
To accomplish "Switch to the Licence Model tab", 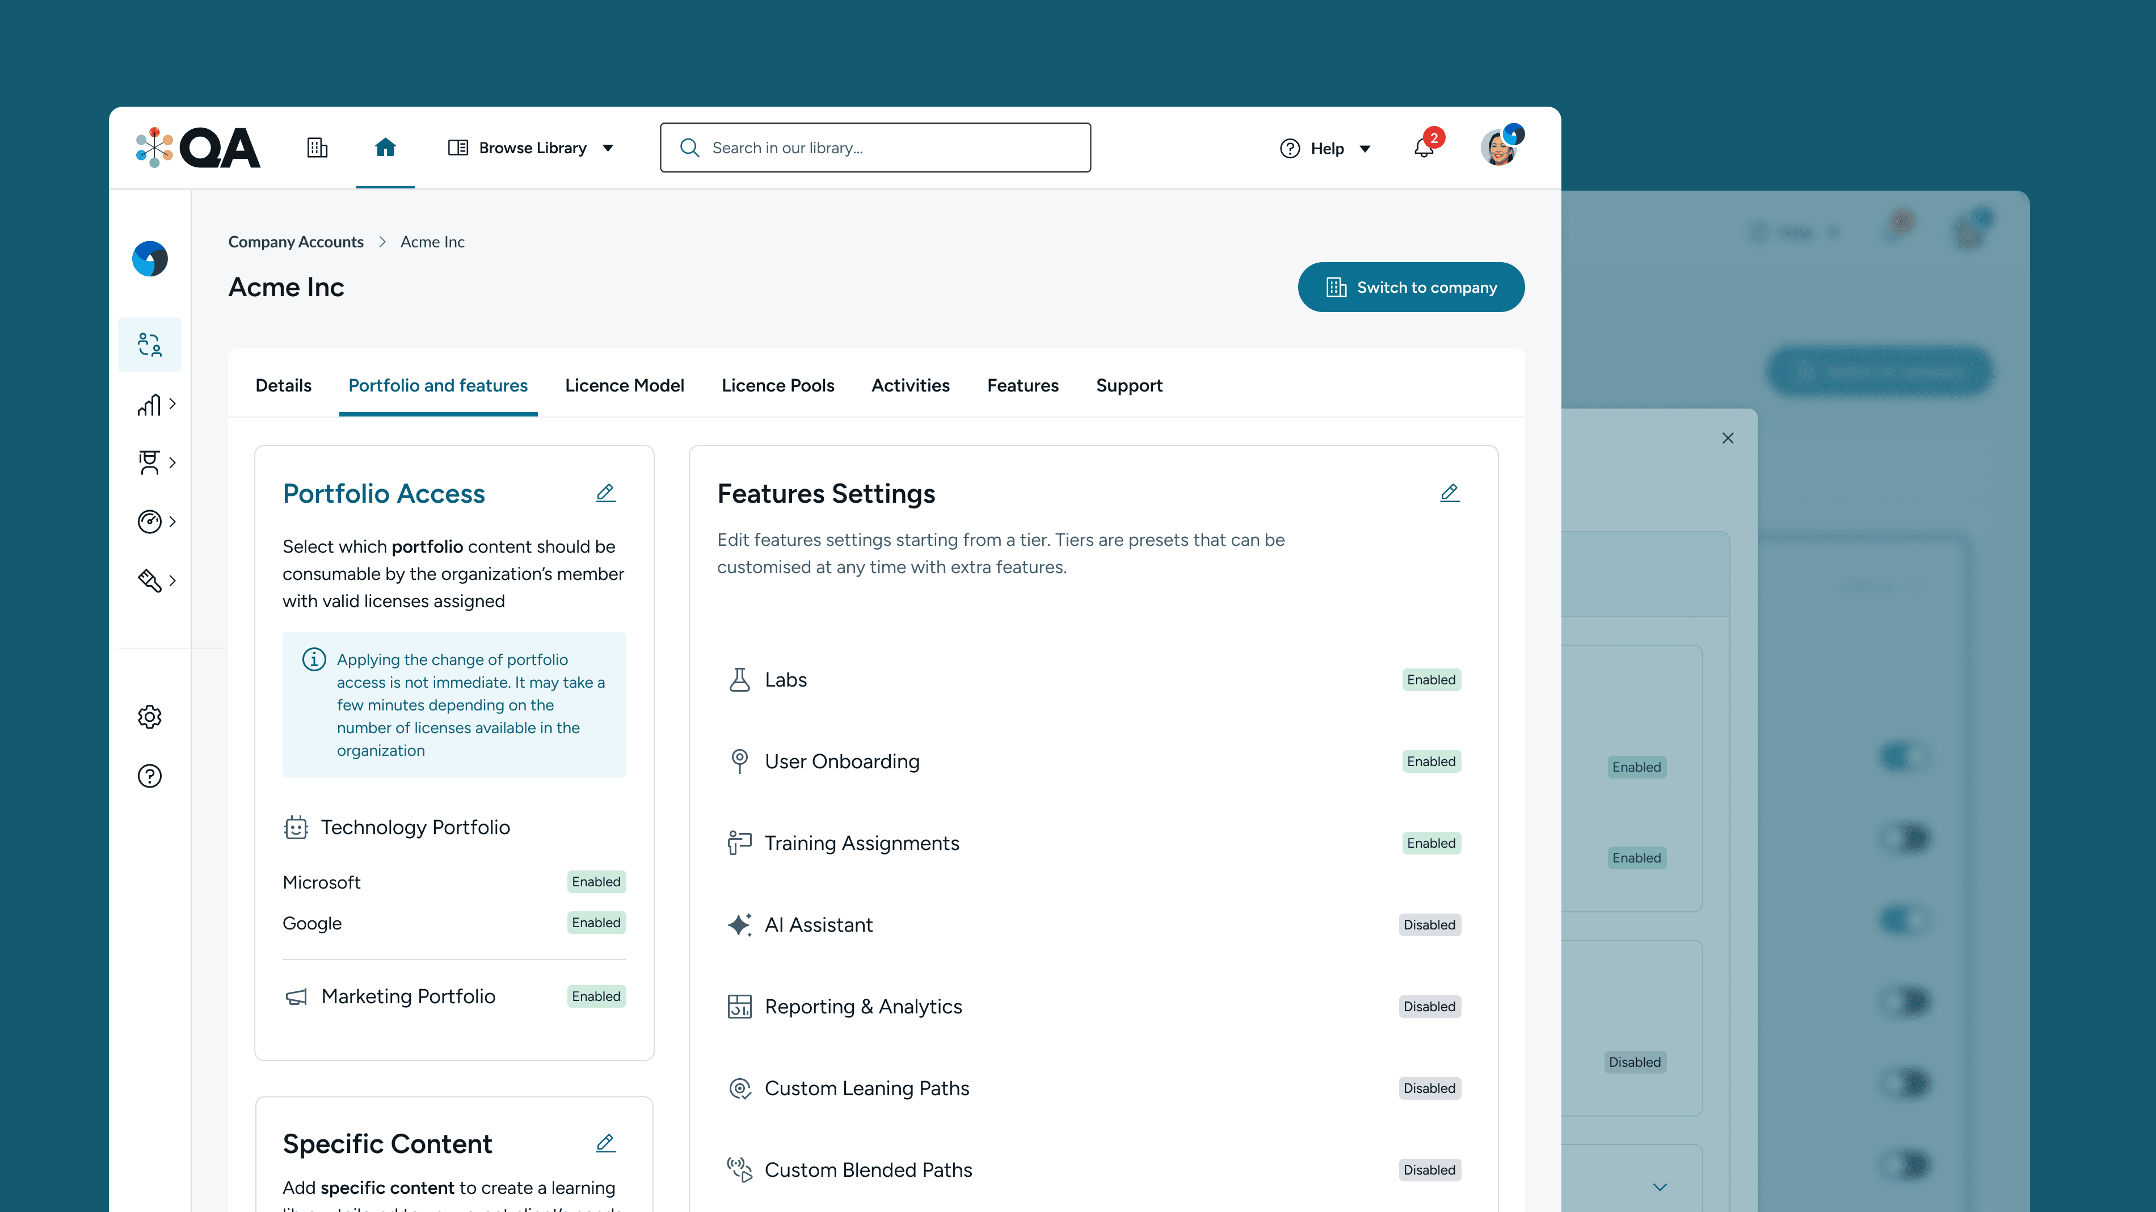I will click(624, 385).
